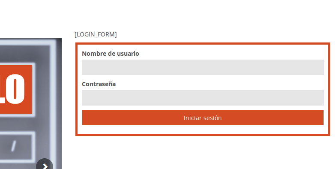Click the orange block with white numerals
335x169 pixels.
[x=16, y=89]
